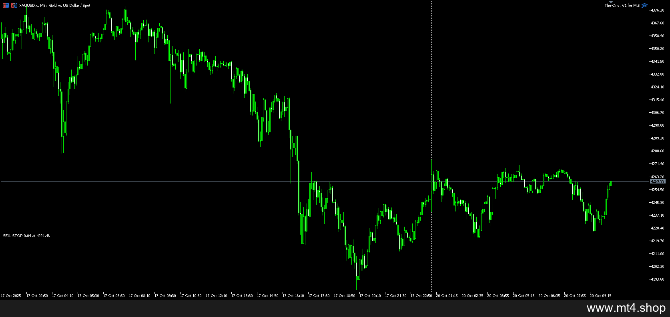Click the 4219.70 price axis label
The height and width of the screenshot is (317, 670).
[x=658, y=241]
